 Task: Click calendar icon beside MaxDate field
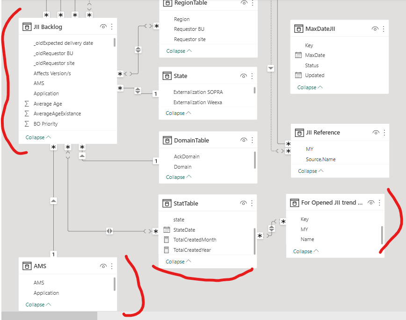click(x=298, y=55)
